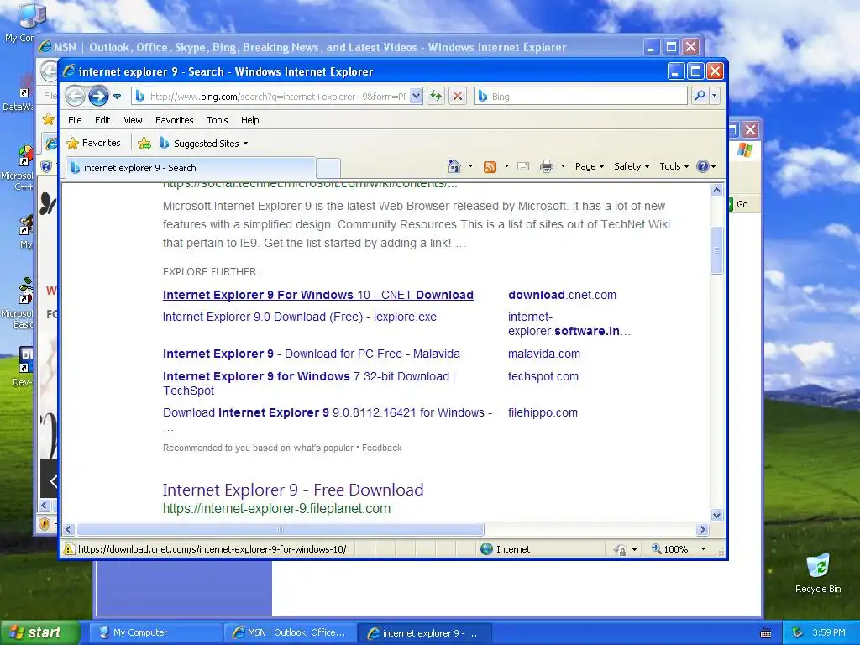
Task: Open the Malavida download link
Action: [x=312, y=354]
